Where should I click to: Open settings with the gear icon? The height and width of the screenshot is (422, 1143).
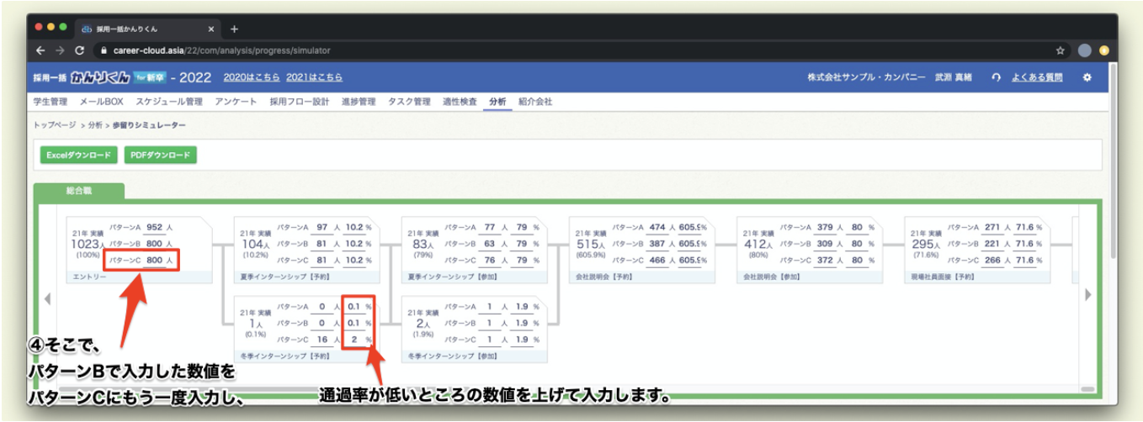point(1087,77)
